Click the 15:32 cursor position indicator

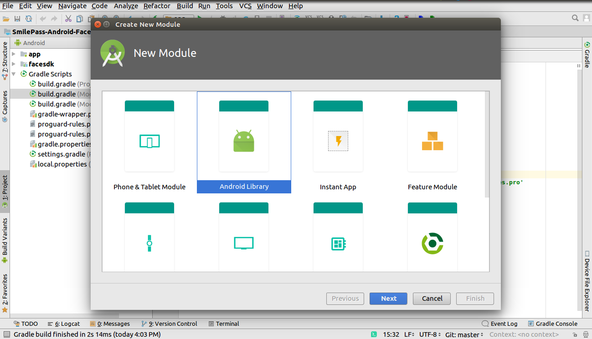(391, 334)
